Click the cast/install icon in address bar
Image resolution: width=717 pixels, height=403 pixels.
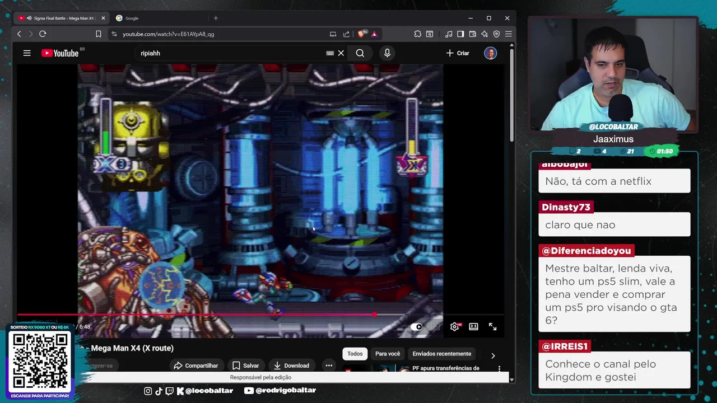point(333,34)
